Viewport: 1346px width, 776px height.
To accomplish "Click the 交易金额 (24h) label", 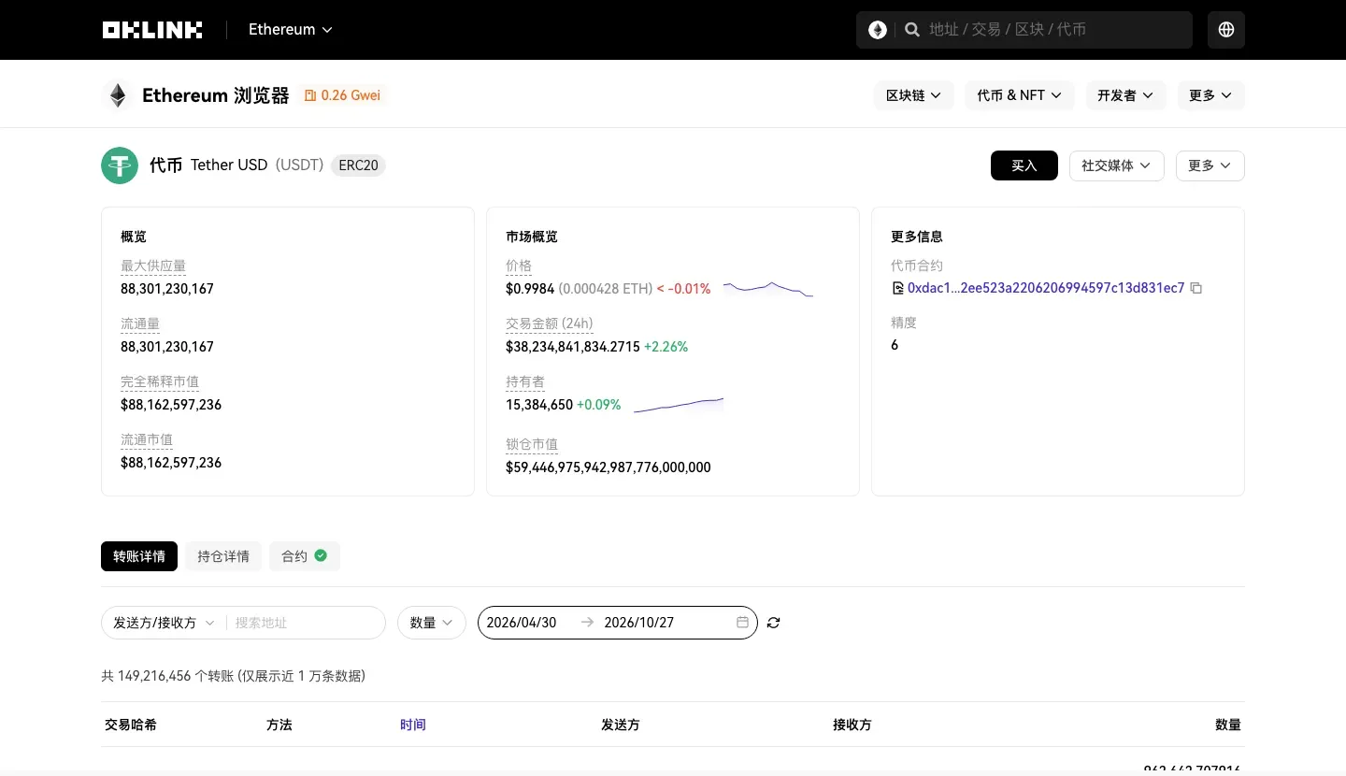I will coord(550,324).
